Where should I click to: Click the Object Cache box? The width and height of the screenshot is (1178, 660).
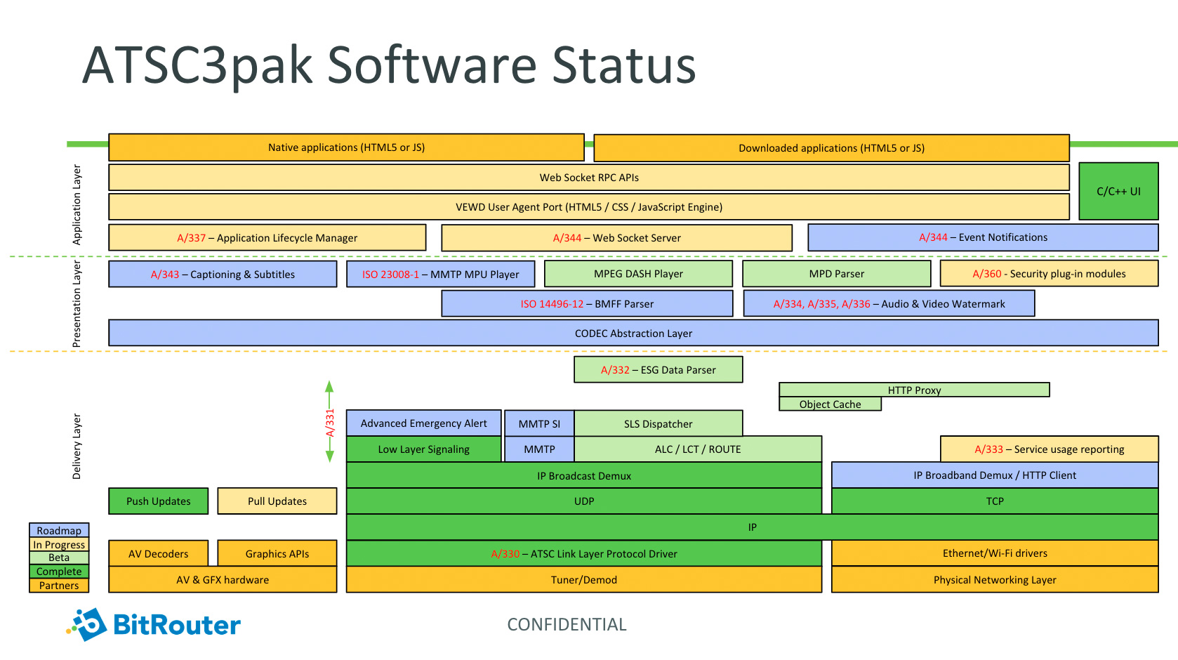pos(830,404)
